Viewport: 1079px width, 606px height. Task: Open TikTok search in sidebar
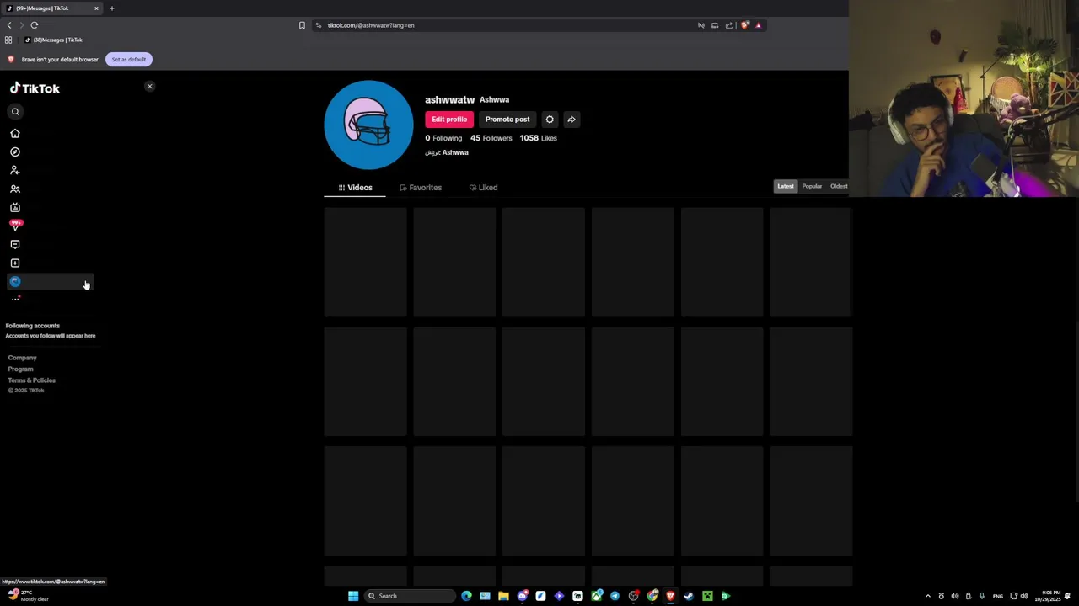point(15,112)
